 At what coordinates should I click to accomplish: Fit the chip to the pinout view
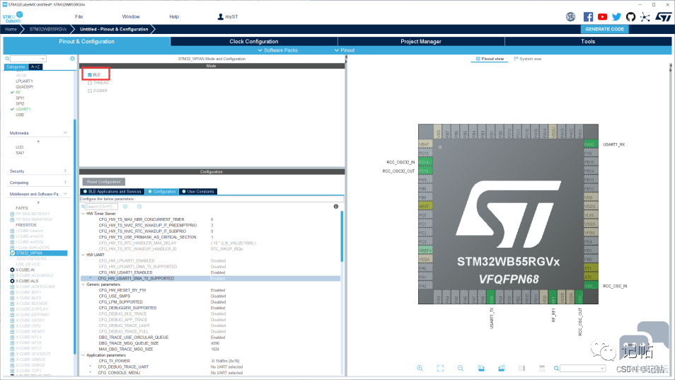click(440, 369)
